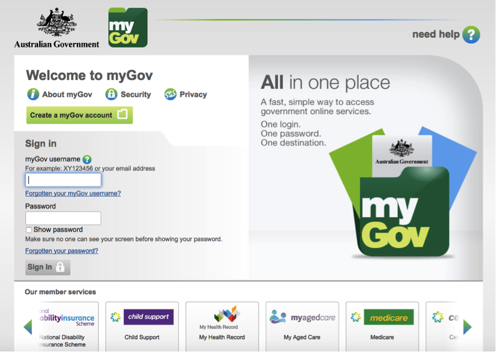Click the Sign In button

coord(48,267)
